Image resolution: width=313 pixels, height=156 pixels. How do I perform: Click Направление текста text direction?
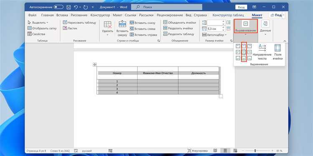point(262,52)
